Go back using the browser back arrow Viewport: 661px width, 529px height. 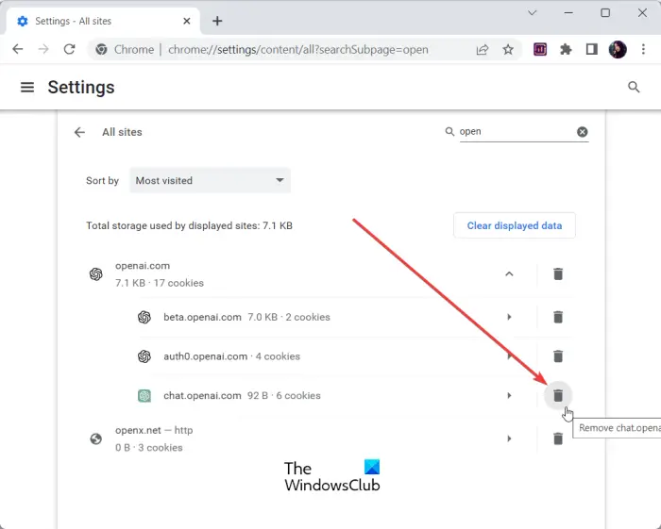tap(18, 49)
